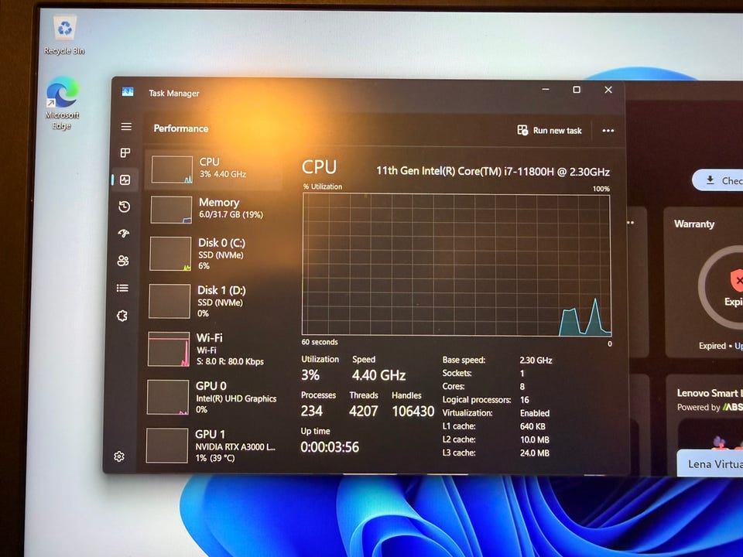Click the CPU mini graph thumbnail
This screenshot has height=557, width=743.
point(172,169)
